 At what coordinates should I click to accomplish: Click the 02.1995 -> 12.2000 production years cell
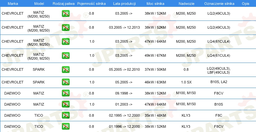pyautogui.click(x=124, y=115)
